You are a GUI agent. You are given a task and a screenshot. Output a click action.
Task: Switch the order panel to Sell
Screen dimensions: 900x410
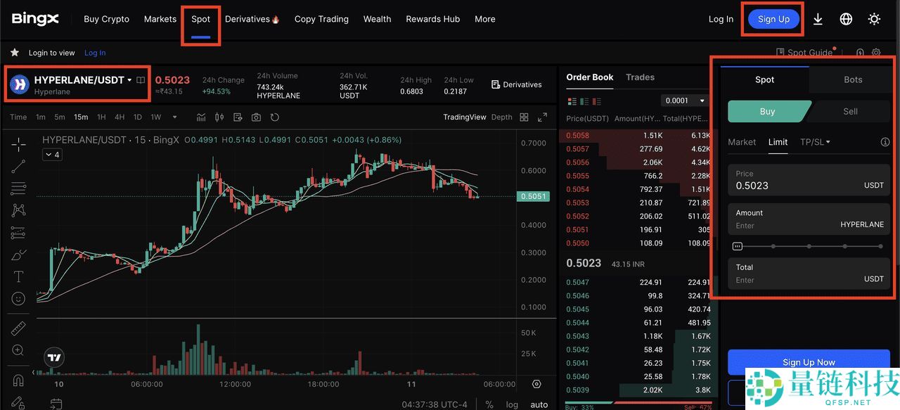coord(849,111)
